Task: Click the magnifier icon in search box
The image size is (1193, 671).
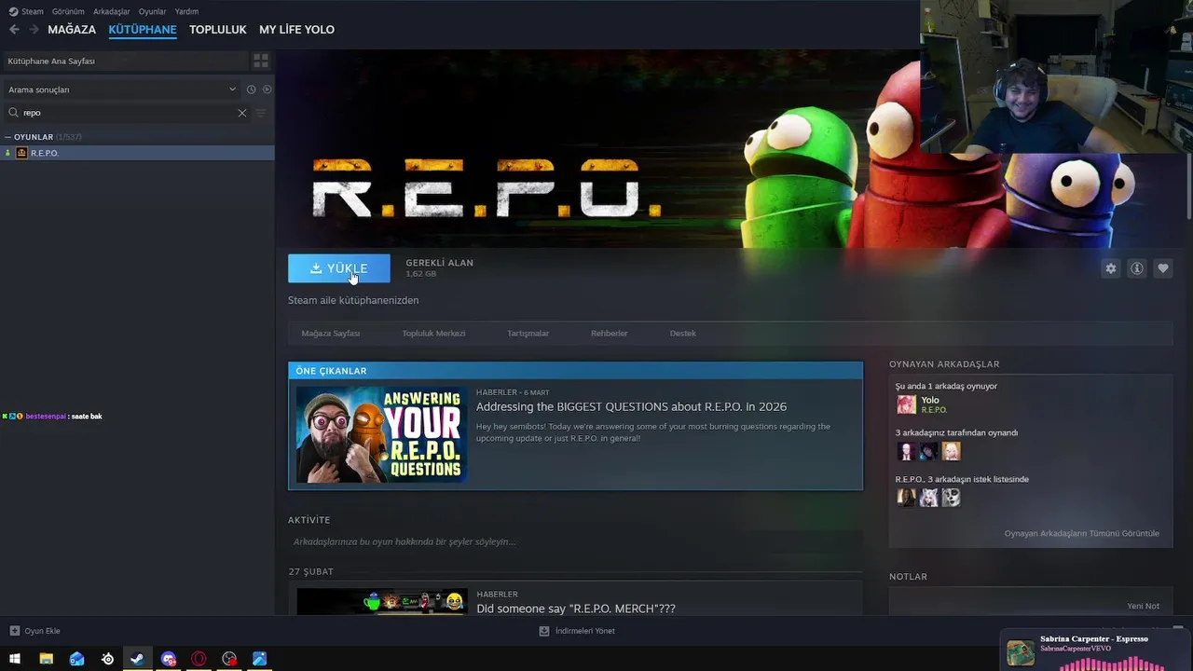Action: (13, 113)
